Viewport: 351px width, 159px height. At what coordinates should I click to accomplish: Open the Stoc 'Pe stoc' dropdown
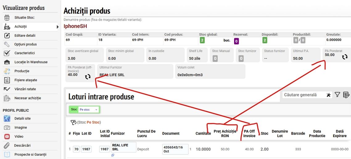pos(89,110)
